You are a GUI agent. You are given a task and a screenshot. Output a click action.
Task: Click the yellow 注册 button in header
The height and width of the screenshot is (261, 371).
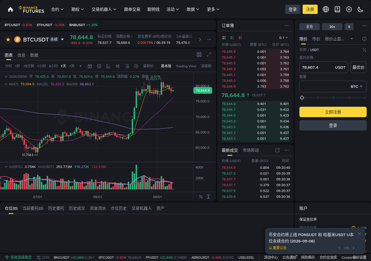click(x=310, y=9)
